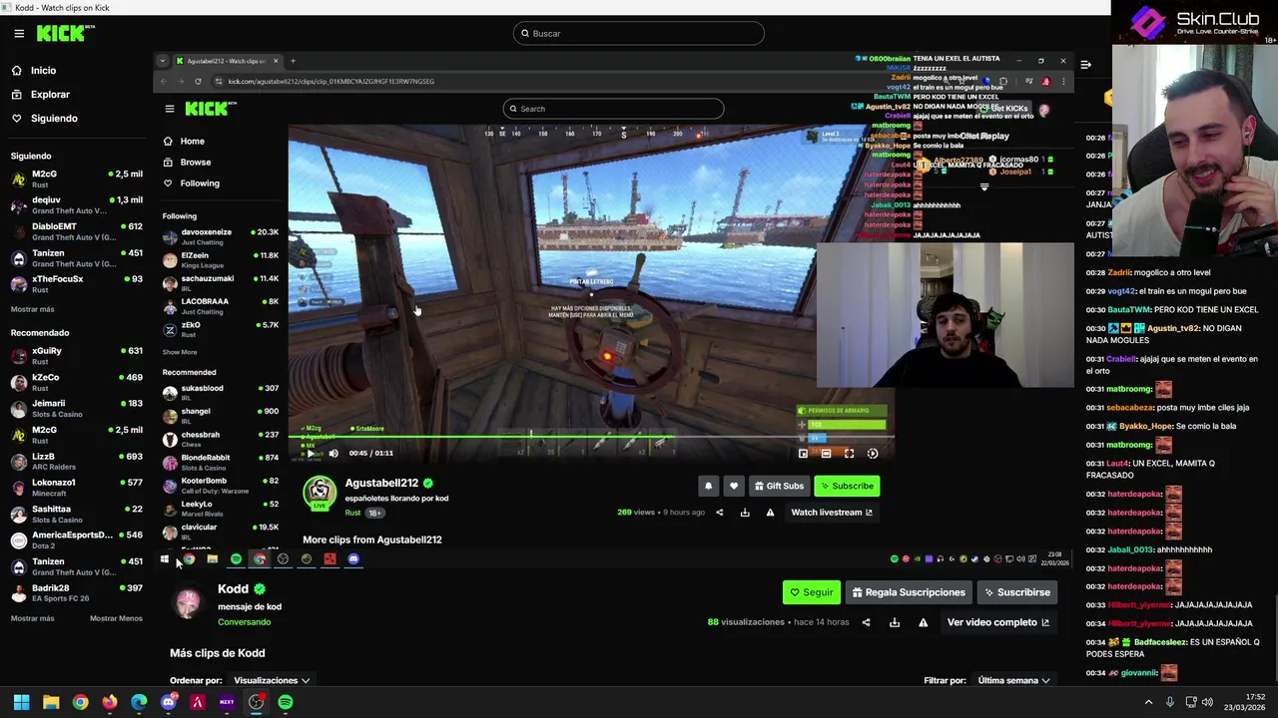Follow Kodd with the Seguir button

812,592
